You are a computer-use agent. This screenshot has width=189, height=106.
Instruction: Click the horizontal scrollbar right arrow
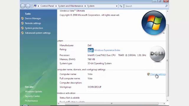164,103
